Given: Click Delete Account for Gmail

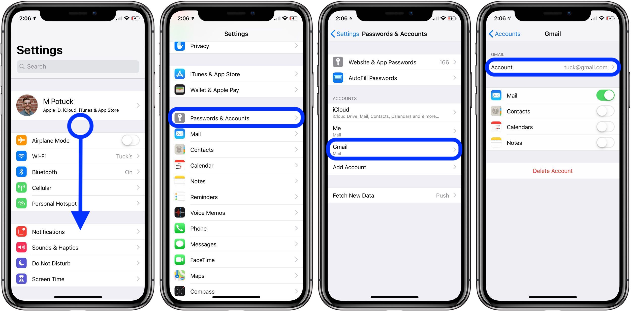Looking at the screenshot, I should tap(552, 171).
